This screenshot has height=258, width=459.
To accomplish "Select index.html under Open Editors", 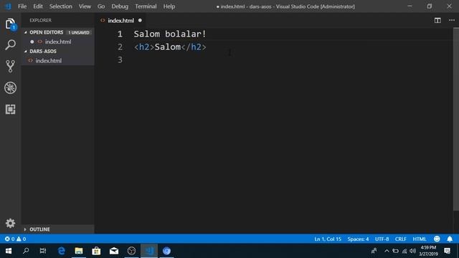I will (x=57, y=42).
